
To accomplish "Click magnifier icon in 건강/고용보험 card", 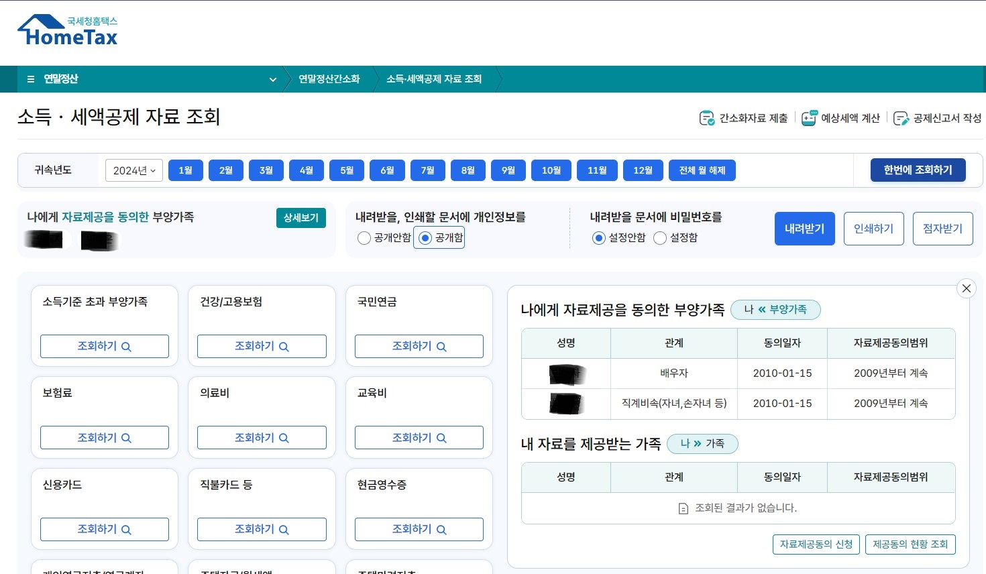I will coord(284,347).
